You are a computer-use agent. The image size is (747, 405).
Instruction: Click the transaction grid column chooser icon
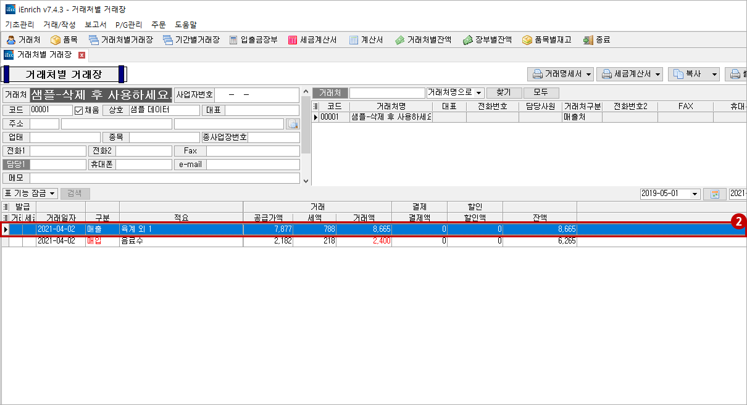[x=6, y=207]
